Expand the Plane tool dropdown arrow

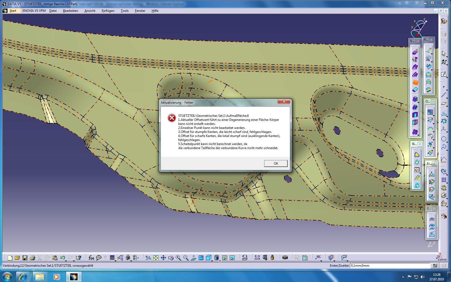447,106
